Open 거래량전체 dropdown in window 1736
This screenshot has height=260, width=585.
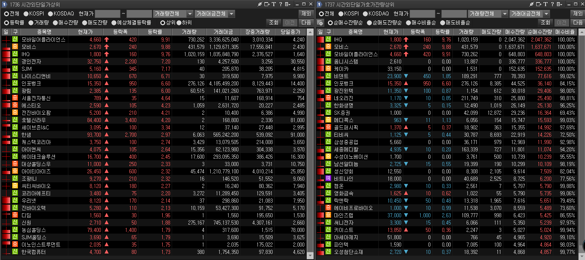click(x=173, y=13)
